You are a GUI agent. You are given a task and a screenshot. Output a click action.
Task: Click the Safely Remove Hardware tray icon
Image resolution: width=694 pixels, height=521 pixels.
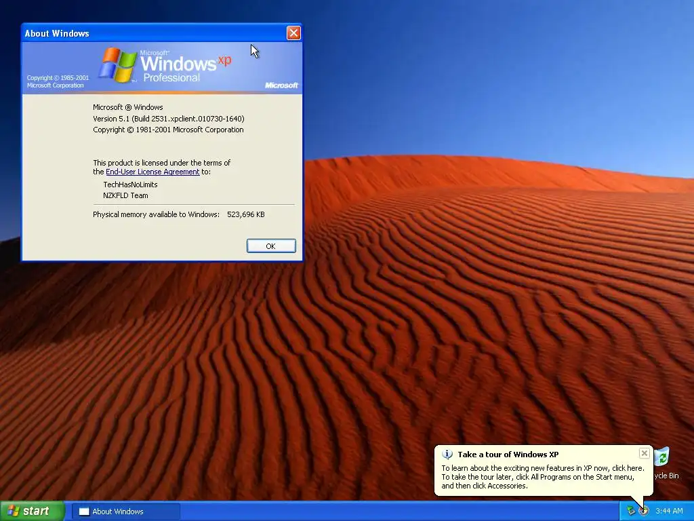[631, 512]
